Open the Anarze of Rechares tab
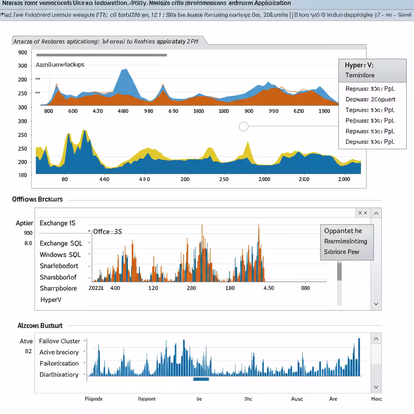Image resolution: width=414 pixels, height=414 pixels. [x=105, y=41]
